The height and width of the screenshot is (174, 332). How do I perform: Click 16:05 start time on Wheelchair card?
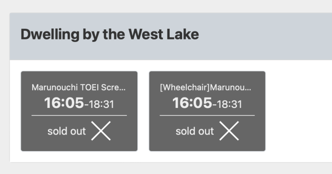point(192,103)
